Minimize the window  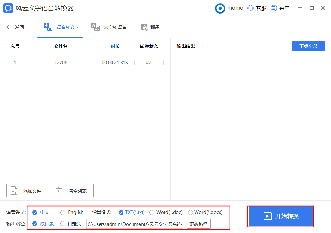click(300, 8)
